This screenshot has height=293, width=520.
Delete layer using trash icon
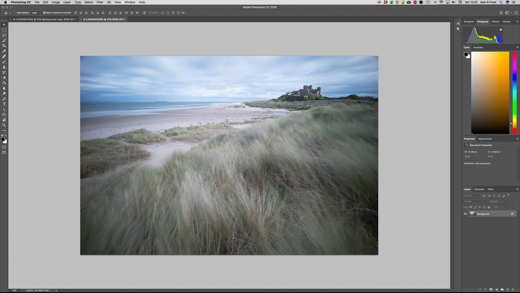point(512,289)
